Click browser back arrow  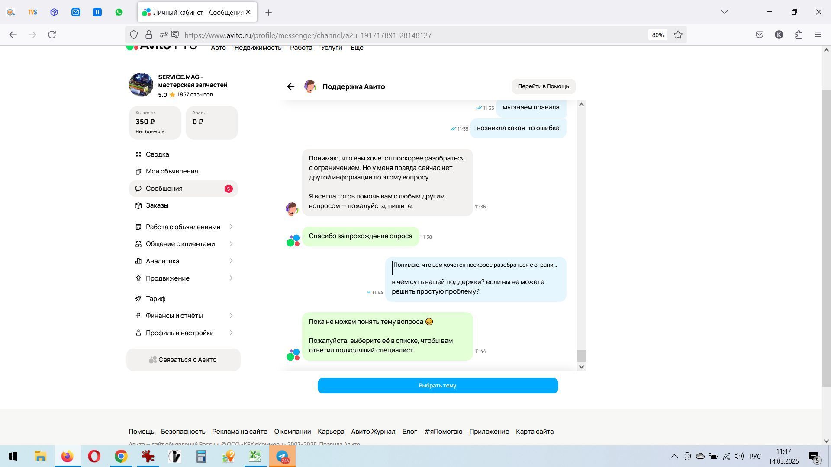[13, 35]
